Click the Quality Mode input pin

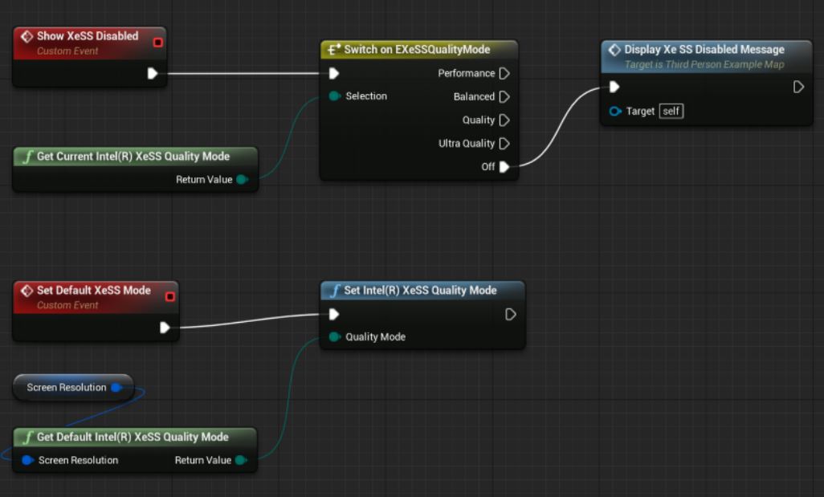click(334, 336)
